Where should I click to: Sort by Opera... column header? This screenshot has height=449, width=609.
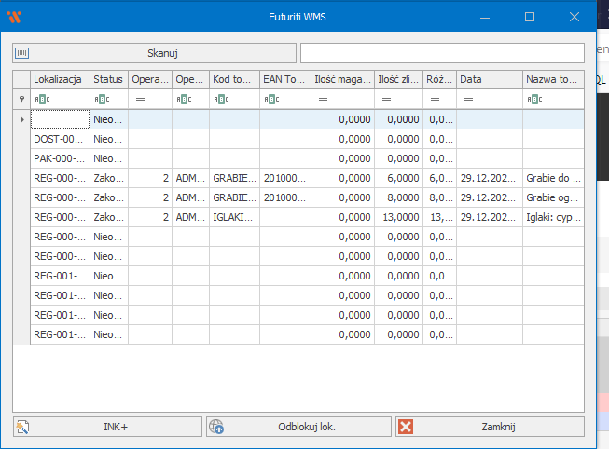(150, 79)
